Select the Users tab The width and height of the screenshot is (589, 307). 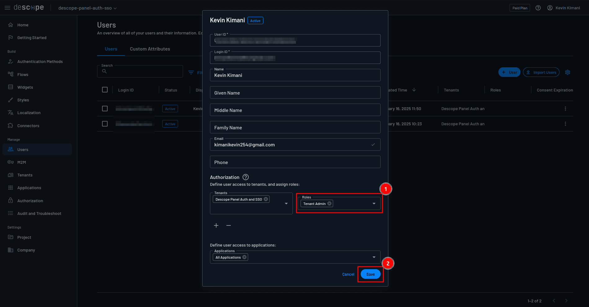click(x=111, y=49)
